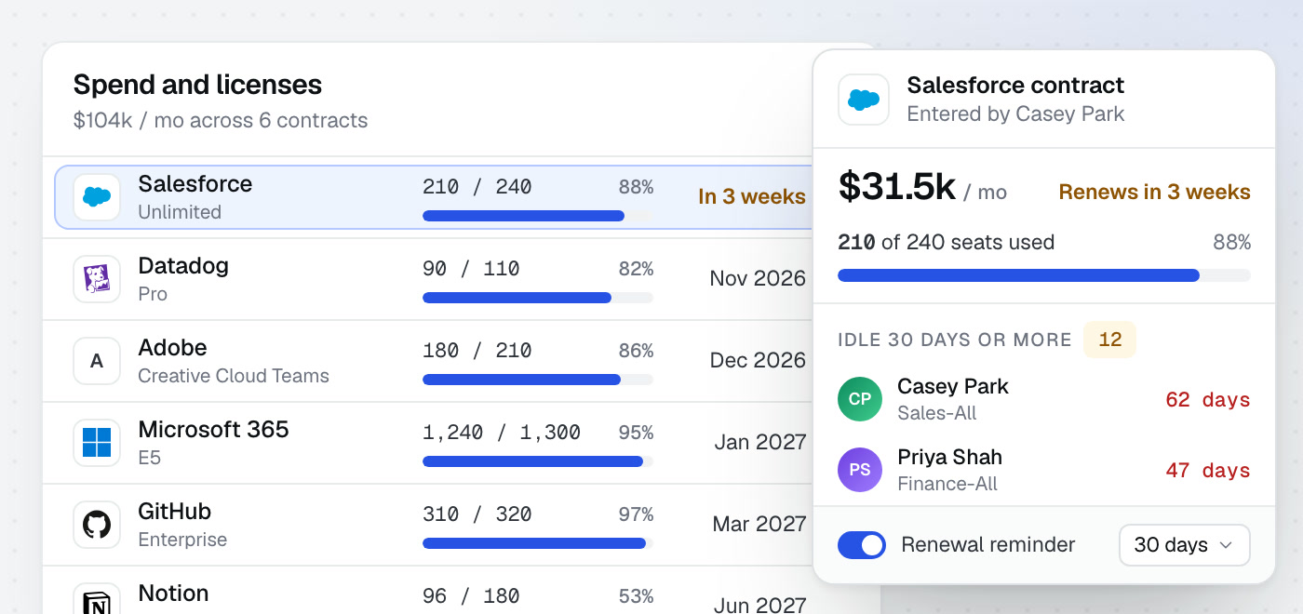
Task: Click Priya Shah's PS avatar
Action: coord(860,470)
